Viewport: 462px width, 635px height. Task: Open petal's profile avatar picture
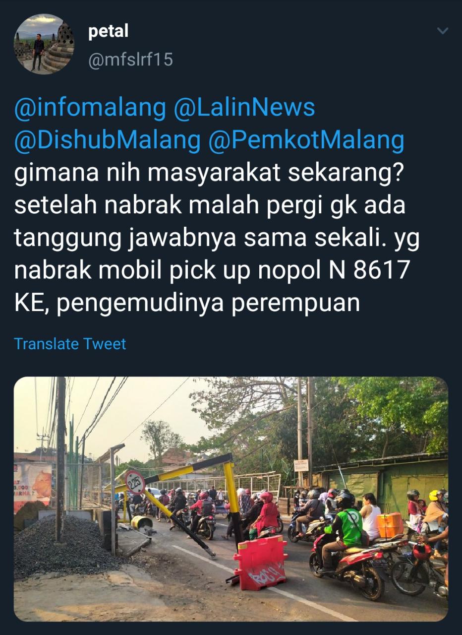tap(44, 44)
